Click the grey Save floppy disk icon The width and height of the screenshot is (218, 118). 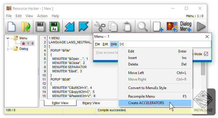[40, 26]
